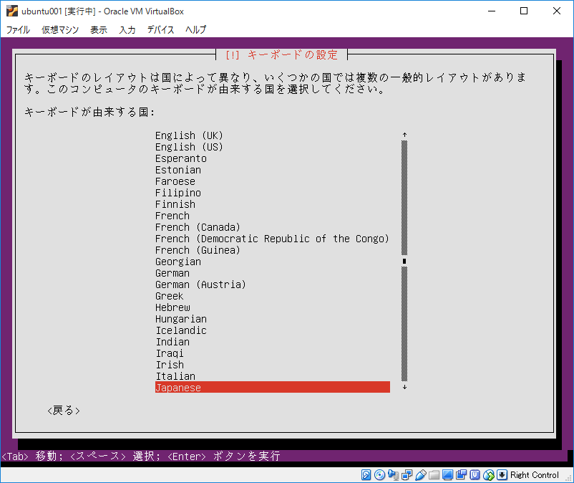574x483 pixels.
Task: Select Hebrew in the list
Action: click(x=273, y=307)
